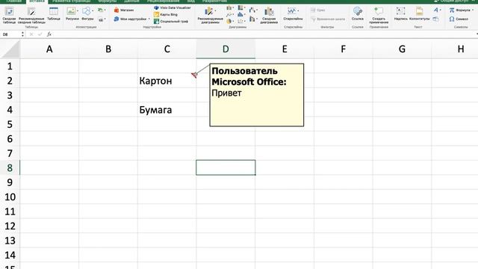Click Создать примечание new comment
Screen dimensions: 478x269
379,15
